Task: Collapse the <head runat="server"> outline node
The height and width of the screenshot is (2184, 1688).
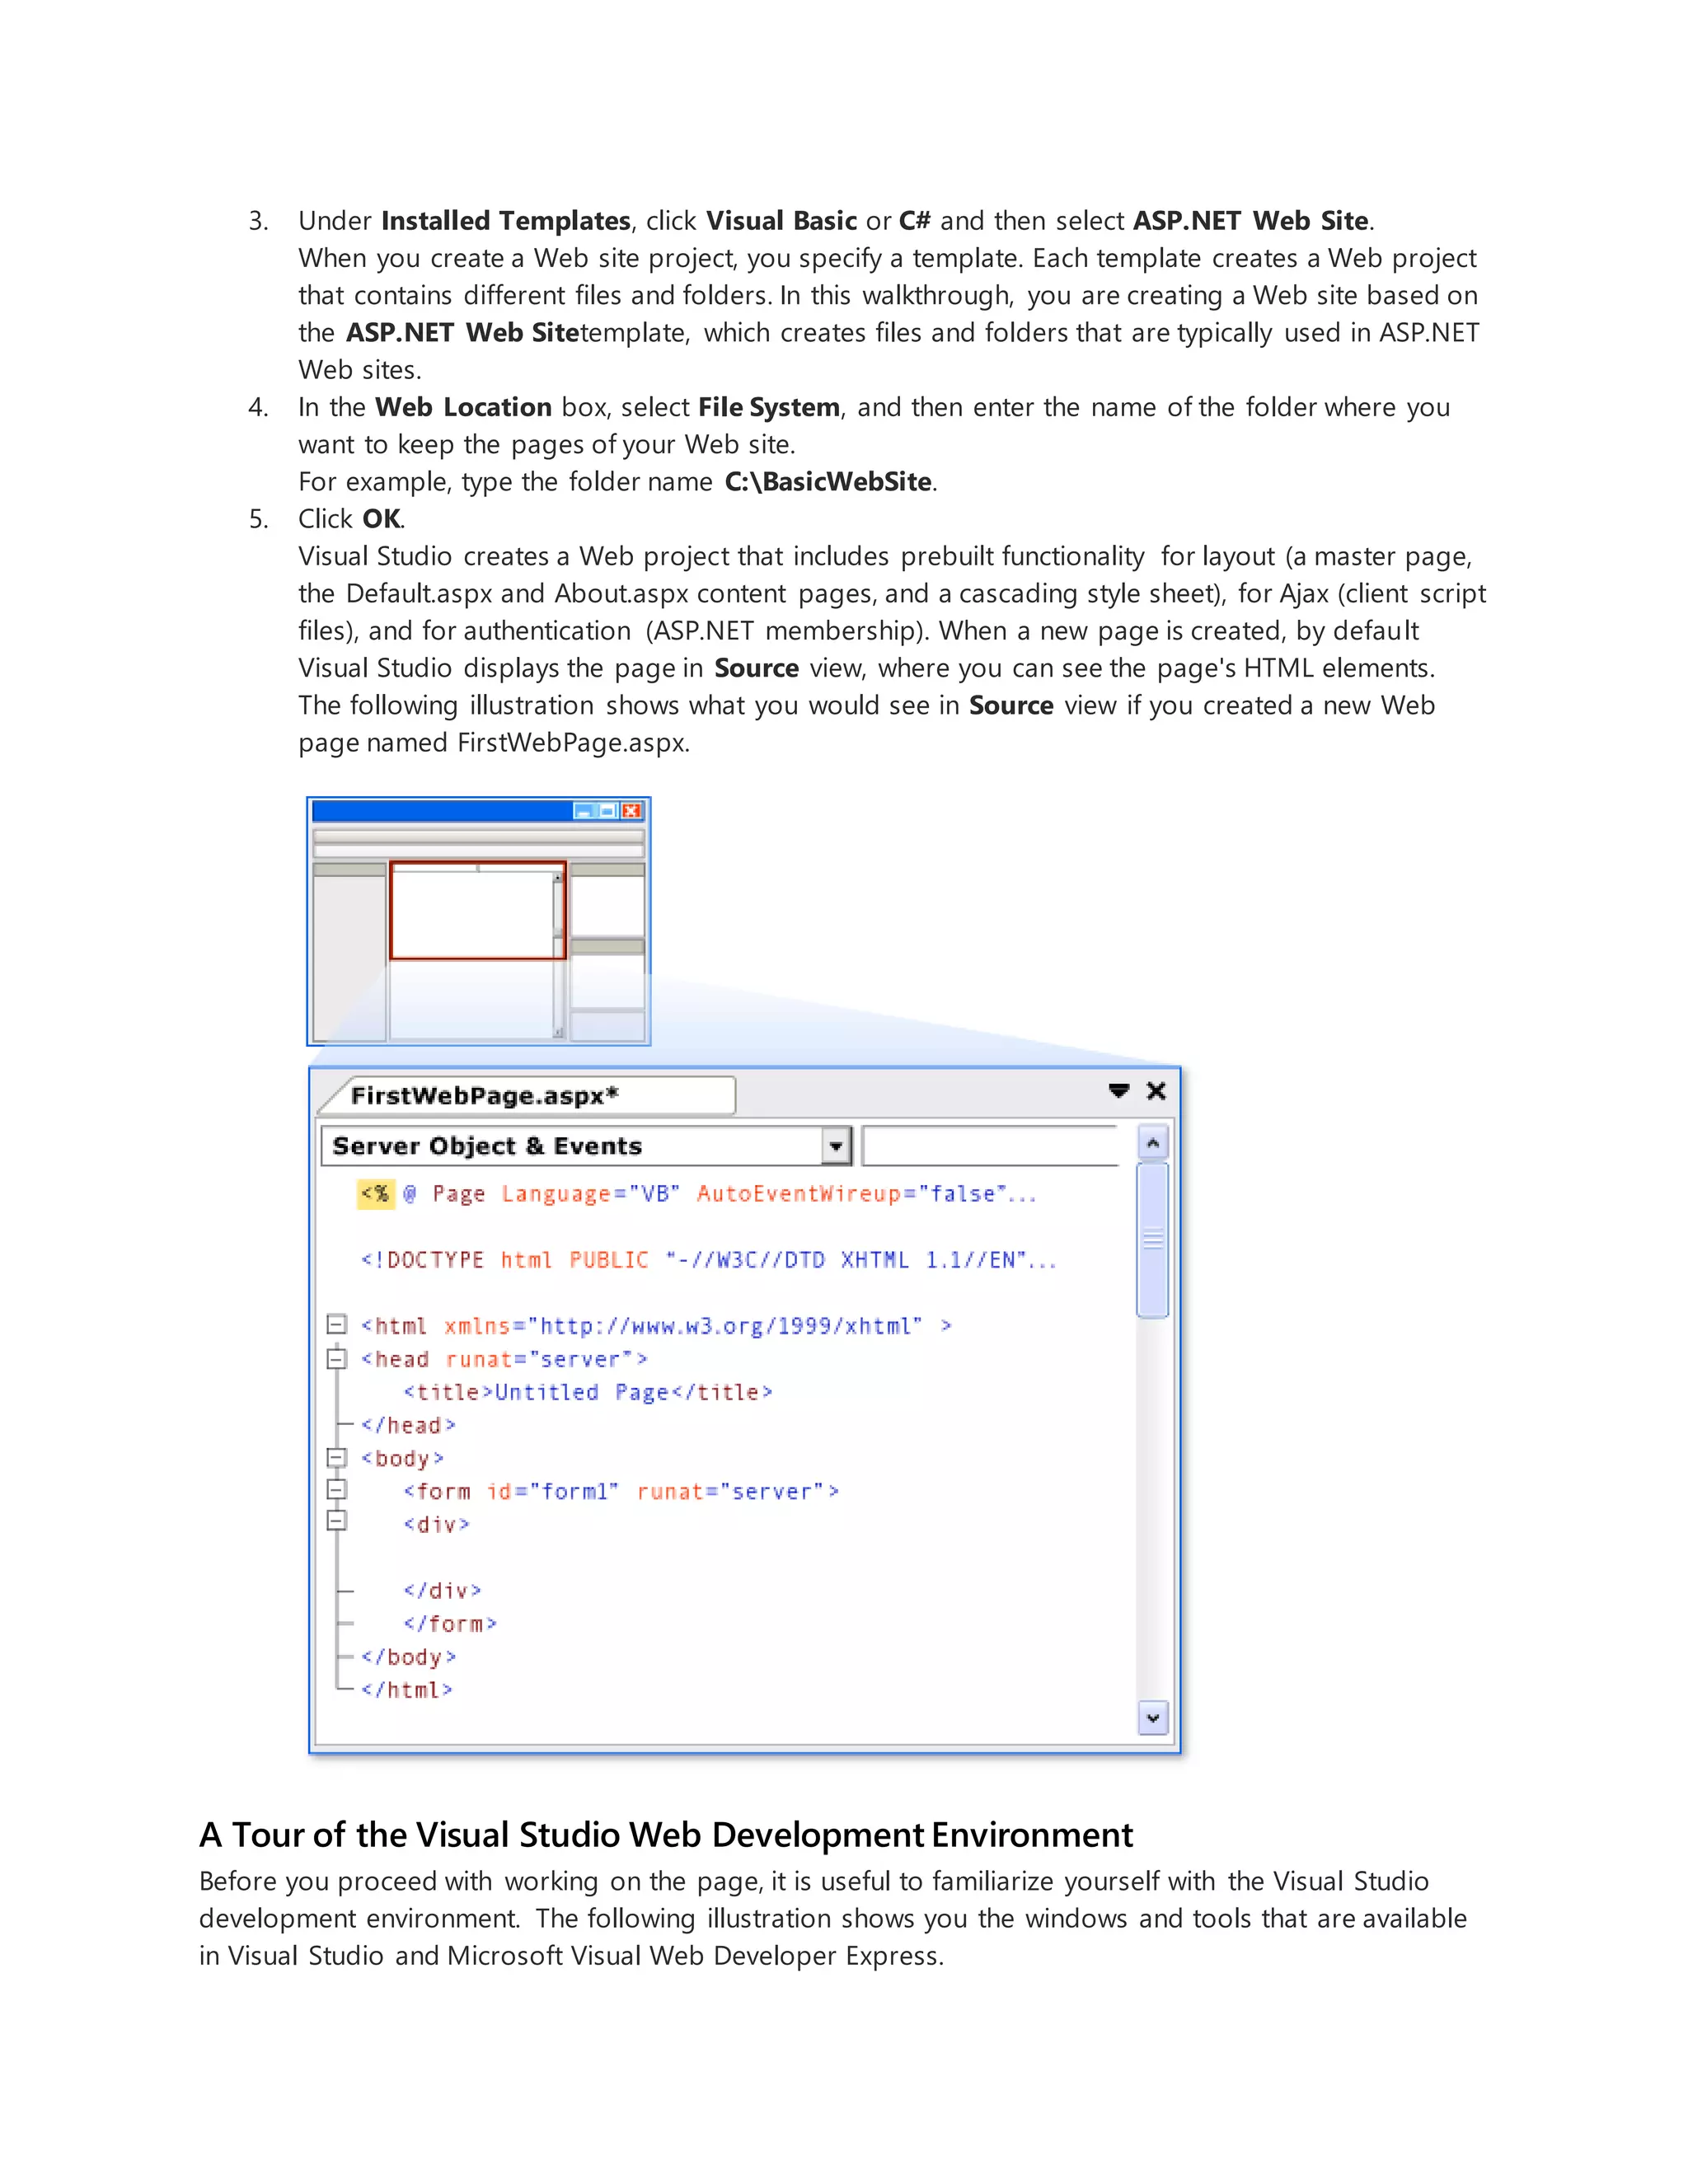Action: click(x=337, y=1358)
